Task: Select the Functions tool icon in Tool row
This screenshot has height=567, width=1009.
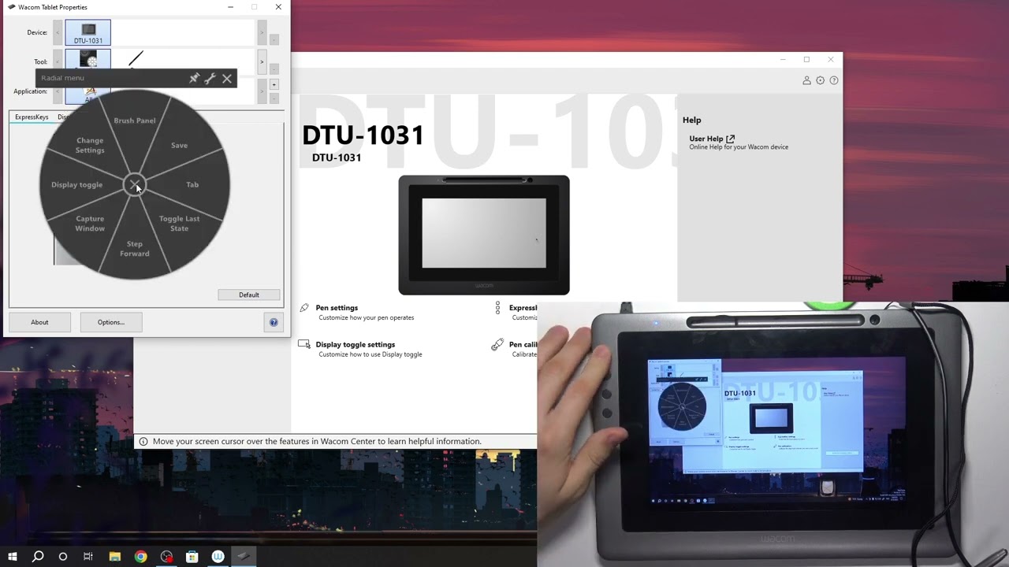Action: click(88, 59)
